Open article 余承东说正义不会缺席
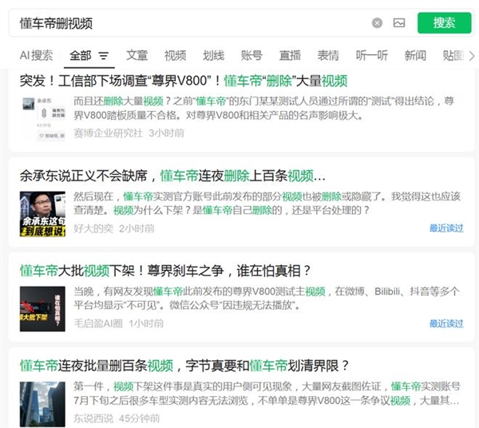This screenshot has height=428, width=479. point(172,176)
